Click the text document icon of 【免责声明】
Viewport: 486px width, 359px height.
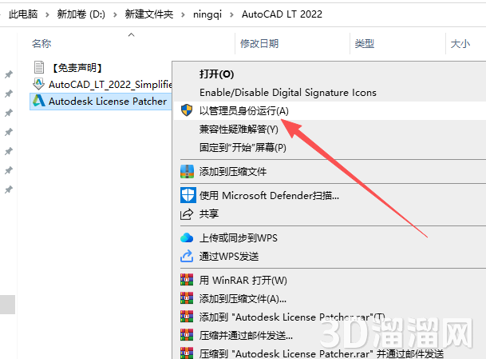39,67
